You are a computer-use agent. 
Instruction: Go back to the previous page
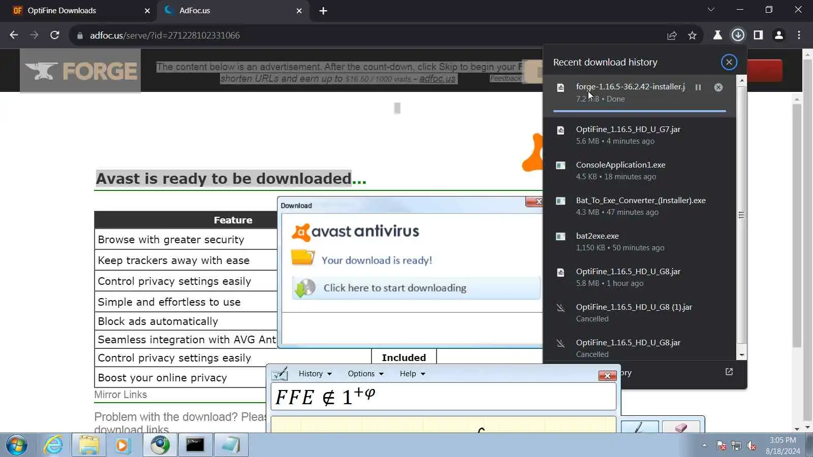14,35
